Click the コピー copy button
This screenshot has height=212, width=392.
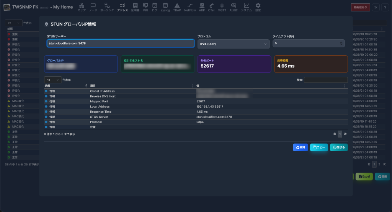click(319, 147)
